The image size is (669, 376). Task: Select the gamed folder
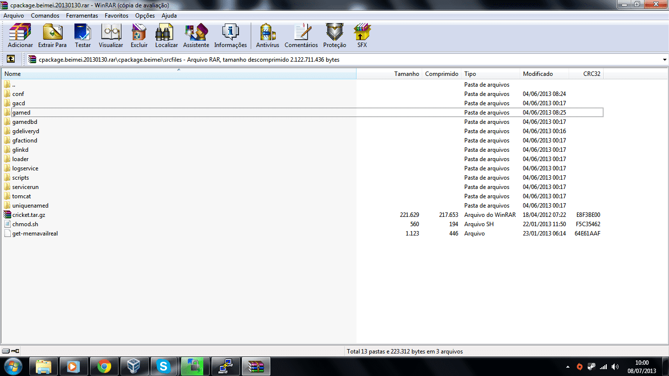[302, 113]
